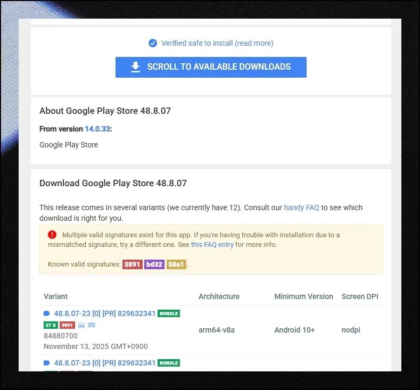The height and width of the screenshot is (390, 420).
Task: Click the red warning exclamation icon
Action: [x=52, y=235]
